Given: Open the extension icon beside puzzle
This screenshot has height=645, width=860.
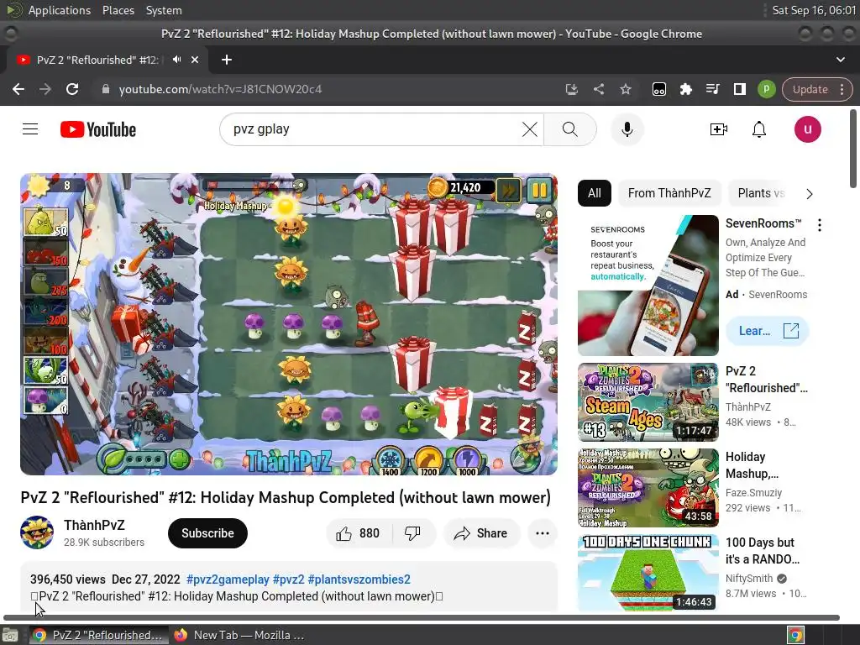Looking at the screenshot, I should pyautogui.click(x=658, y=89).
